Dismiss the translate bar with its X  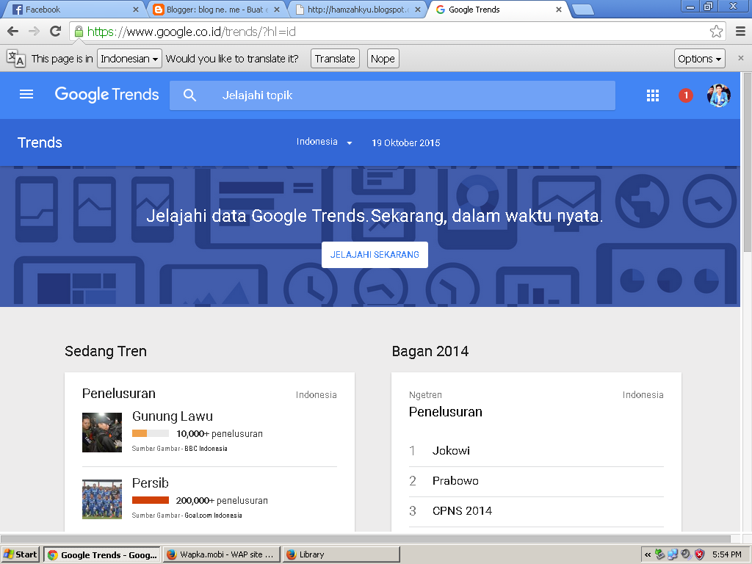click(x=740, y=58)
